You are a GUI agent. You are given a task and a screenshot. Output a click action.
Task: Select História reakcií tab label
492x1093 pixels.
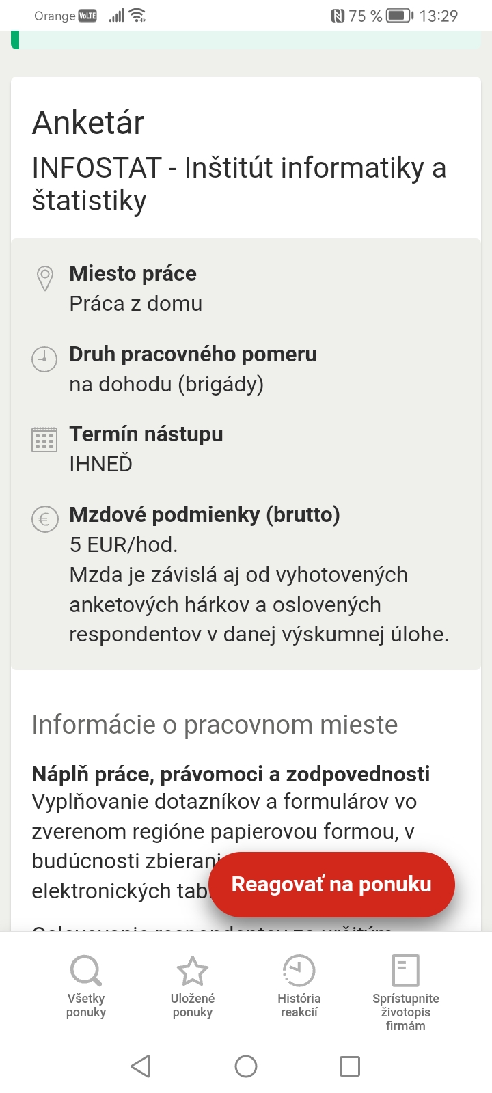pos(299,1006)
